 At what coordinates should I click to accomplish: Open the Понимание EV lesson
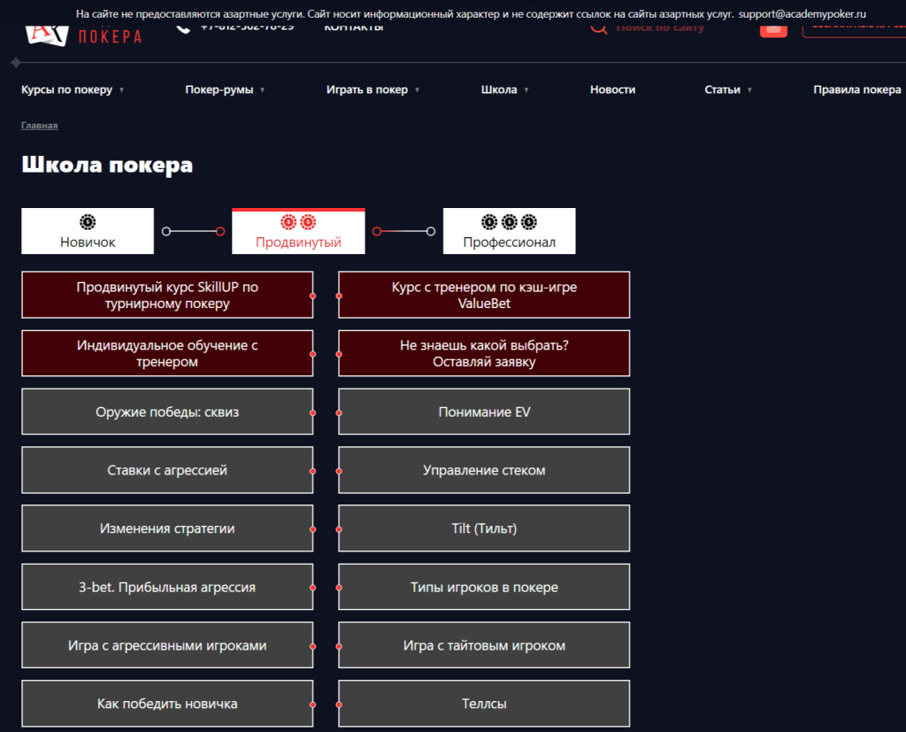tap(484, 412)
